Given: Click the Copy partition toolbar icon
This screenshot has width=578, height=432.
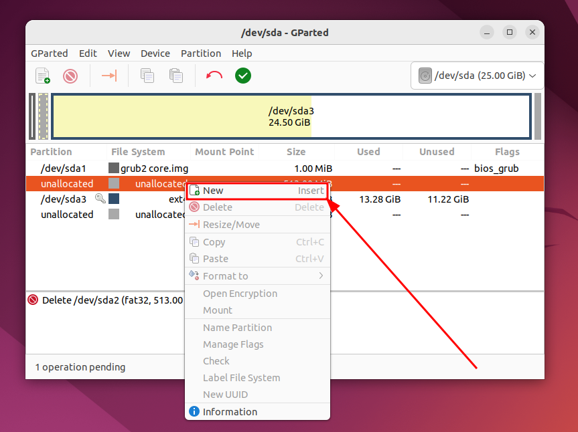Looking at the screenshot, I should pos(147,76).
